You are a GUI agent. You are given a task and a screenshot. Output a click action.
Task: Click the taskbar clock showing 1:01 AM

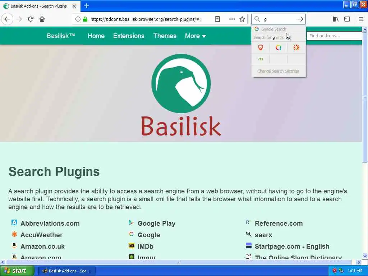tap(355, 271)
